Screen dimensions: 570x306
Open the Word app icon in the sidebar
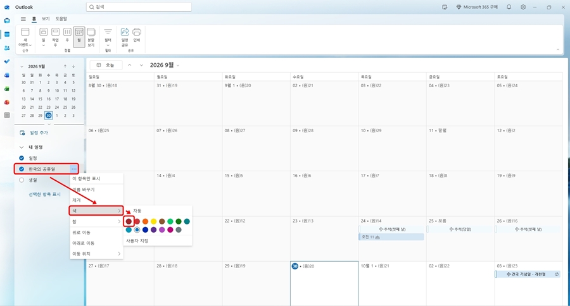coord(7,75)
